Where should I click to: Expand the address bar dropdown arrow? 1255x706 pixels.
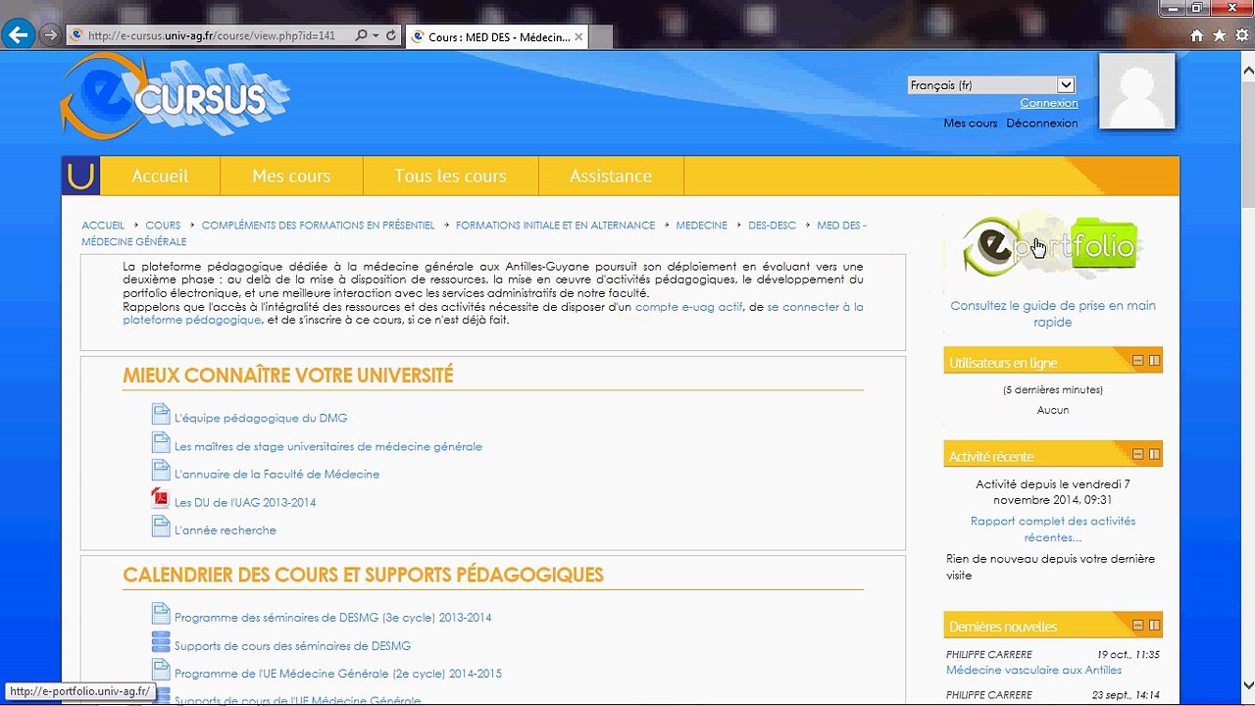pyautogui.click(x=376, y=36)
